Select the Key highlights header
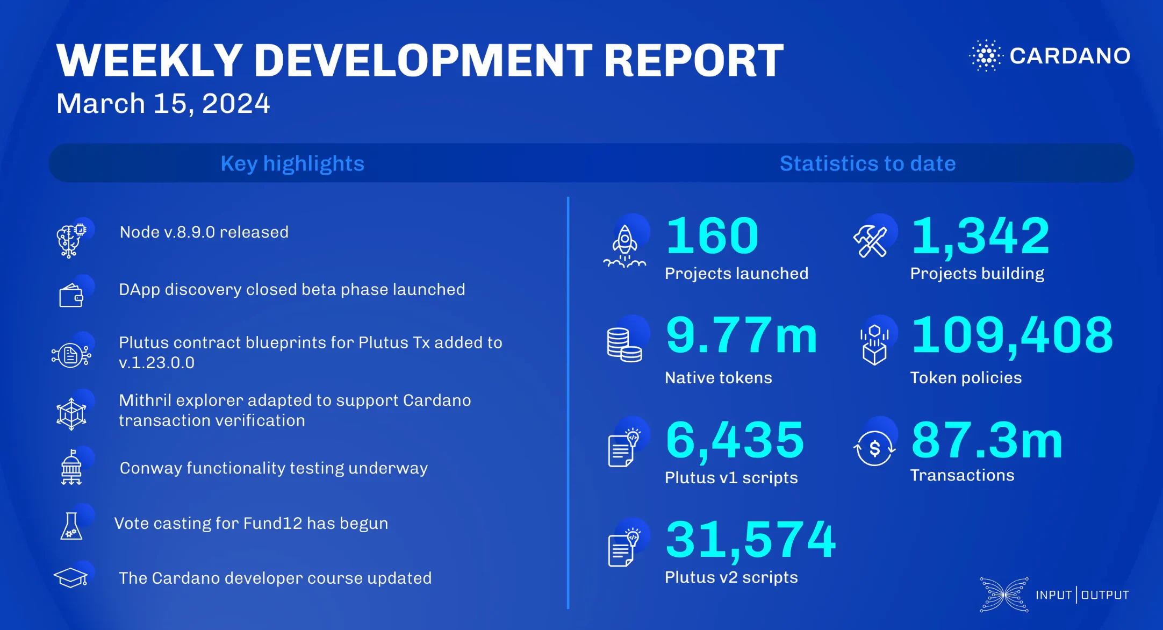 (x=292, y=163)
